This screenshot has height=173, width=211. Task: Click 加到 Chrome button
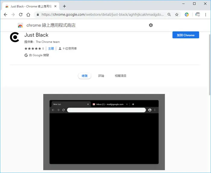(x=186, y=35)
